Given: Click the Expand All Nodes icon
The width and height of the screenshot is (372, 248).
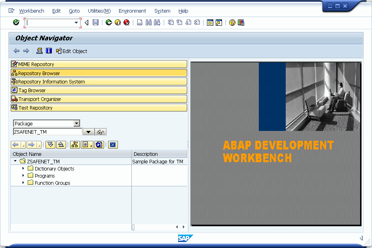Looking at the screenshot, I should pyautogui.click(x=50, y=145).
